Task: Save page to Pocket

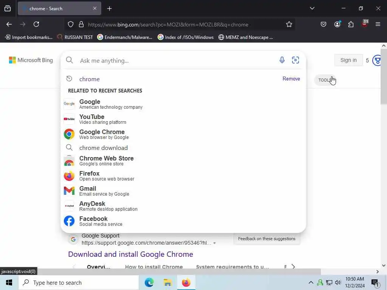Action: [324, 25]
